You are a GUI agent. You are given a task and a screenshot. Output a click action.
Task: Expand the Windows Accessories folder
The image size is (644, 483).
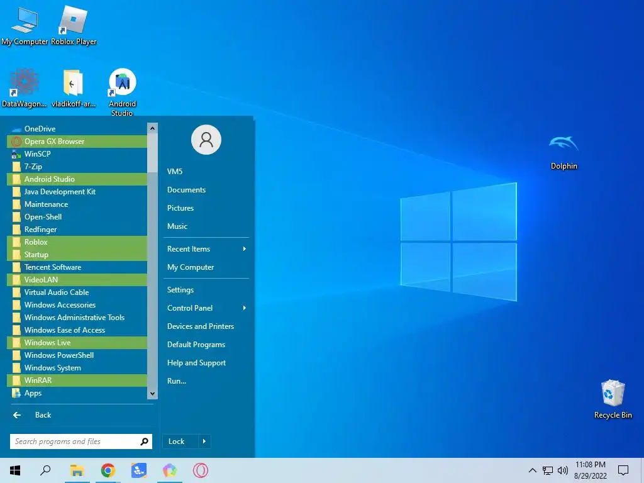tap(77, 305)
